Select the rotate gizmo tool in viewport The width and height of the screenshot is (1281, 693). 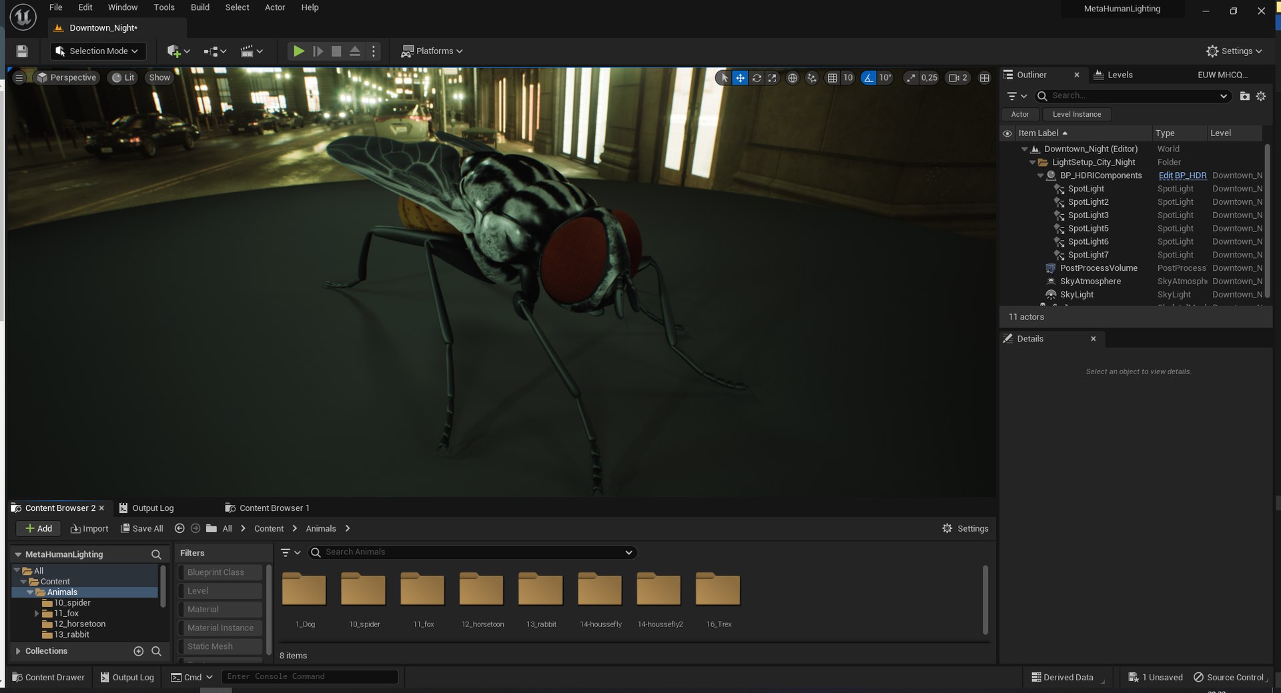tap(757, 78)
